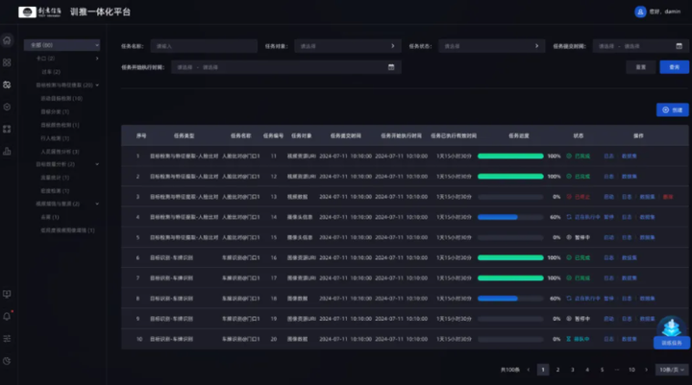Click the empty 0% progress bar in row 3
The width and height of the screenshot is (692, 385).
pos(510,197)
